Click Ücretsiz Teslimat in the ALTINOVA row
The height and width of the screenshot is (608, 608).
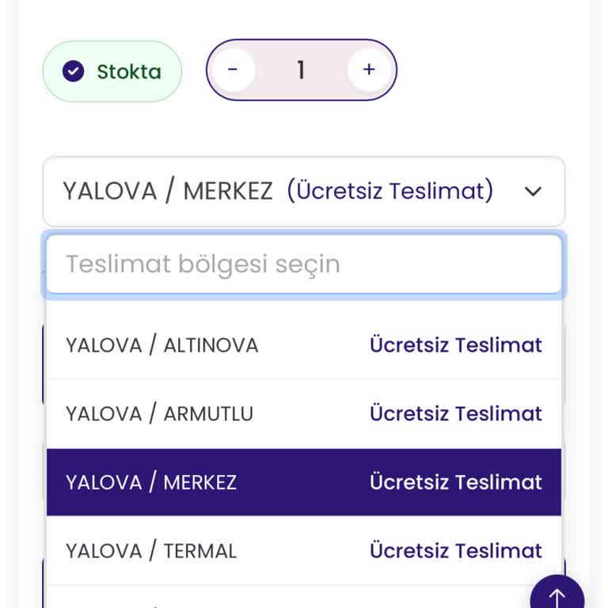[456, 345]
